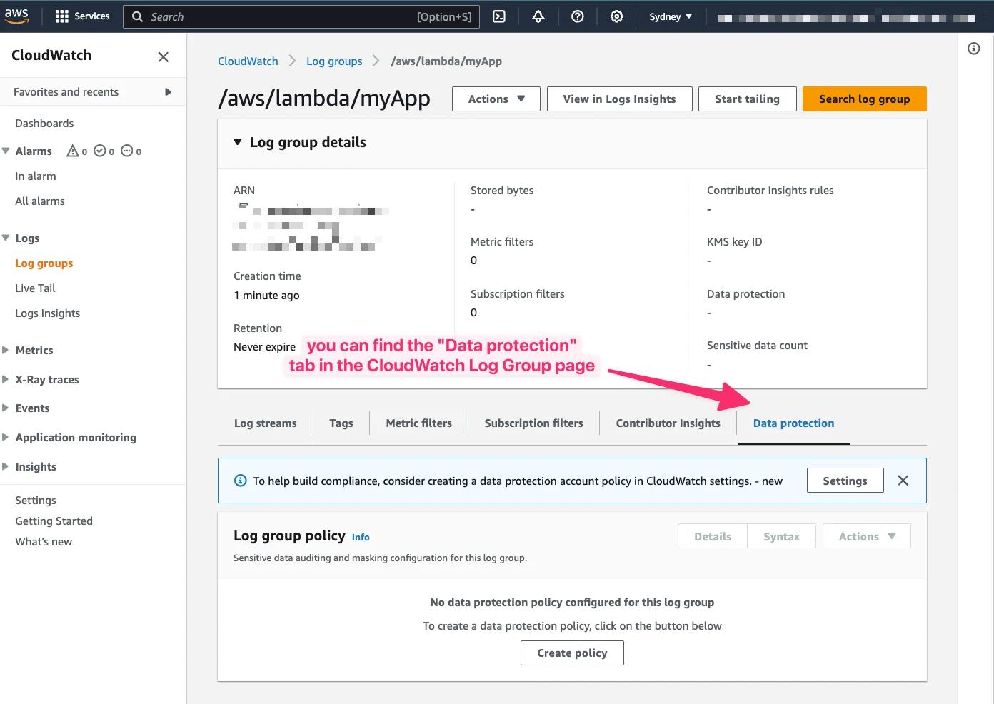Click the OK-state check circle alarm icon
The image size is (994, 704).
coord(100,151)
